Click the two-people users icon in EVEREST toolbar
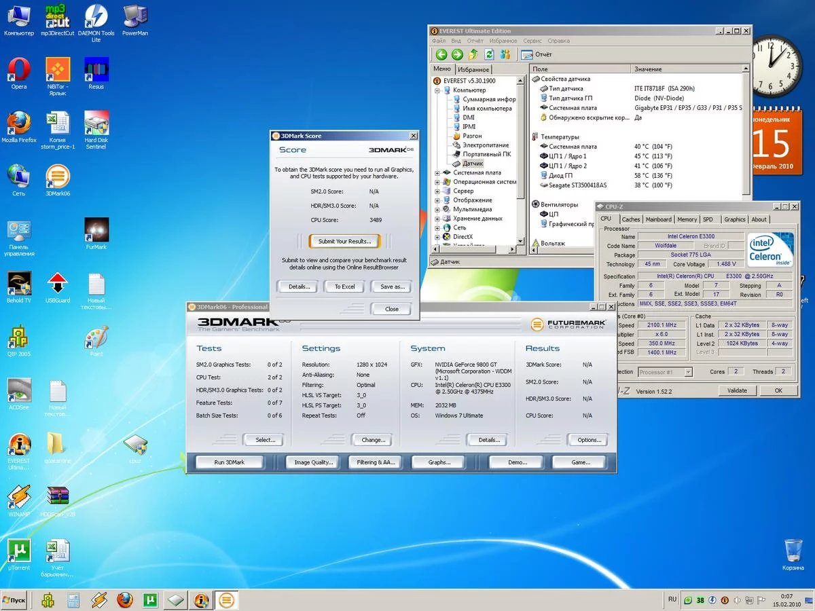This screenshot has height=611, width=815. [x=505, y=54]
